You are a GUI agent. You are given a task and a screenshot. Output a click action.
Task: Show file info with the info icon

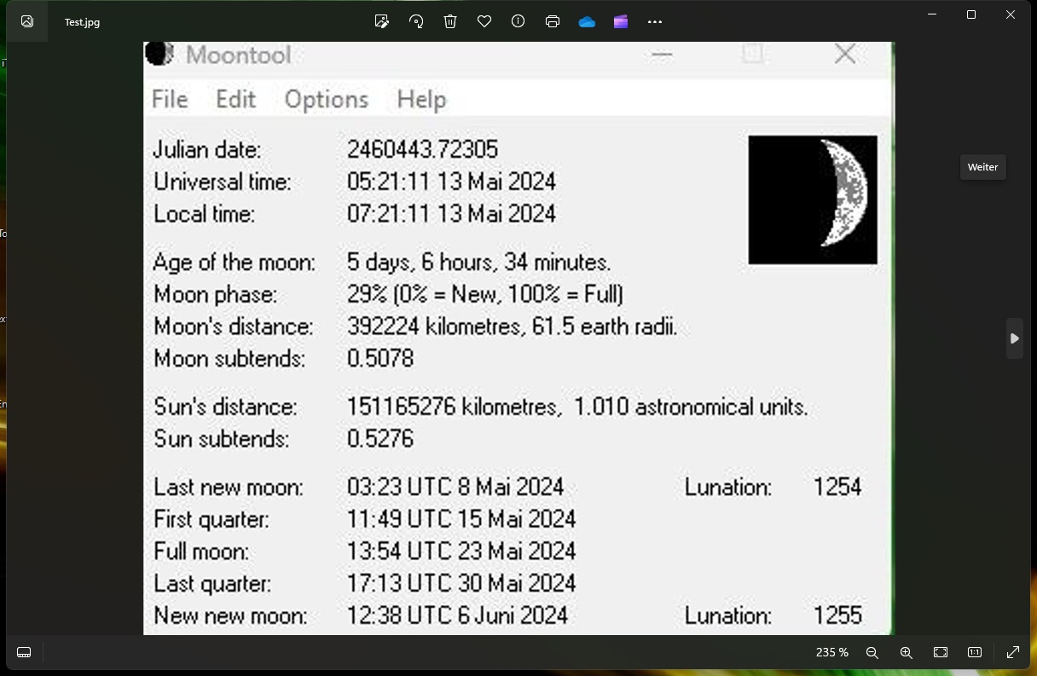pos(518,21)
